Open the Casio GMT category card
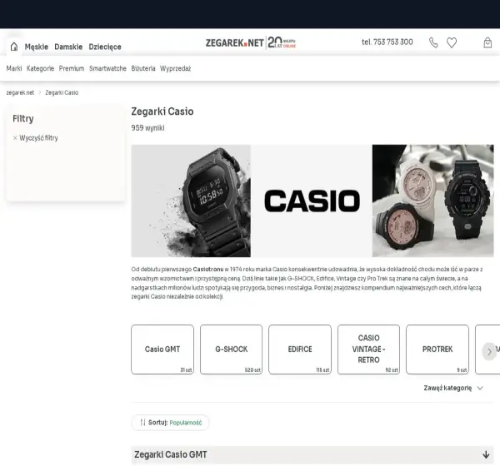The image size is (500, 466). pos(162,349)
